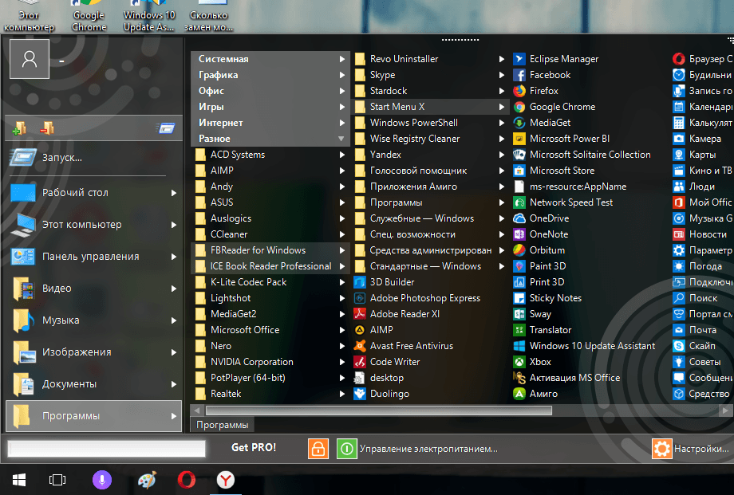The width and height of the screenshot is (734, 495).
Task: Expand the Системная group arrow
Action: click(342, 59)
